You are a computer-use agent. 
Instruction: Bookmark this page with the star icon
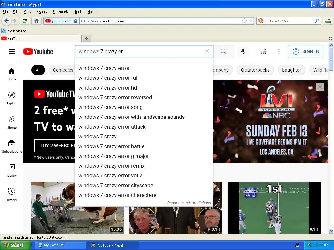point(244,21)
